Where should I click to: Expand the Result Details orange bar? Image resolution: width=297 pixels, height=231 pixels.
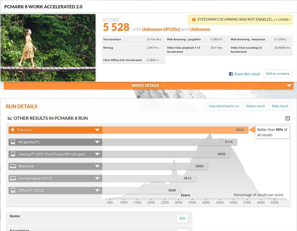coord(289,86)
